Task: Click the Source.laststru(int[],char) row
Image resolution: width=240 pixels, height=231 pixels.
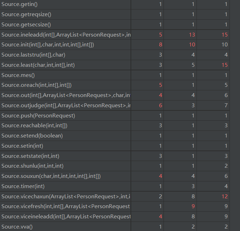Action: click(33, 55)
